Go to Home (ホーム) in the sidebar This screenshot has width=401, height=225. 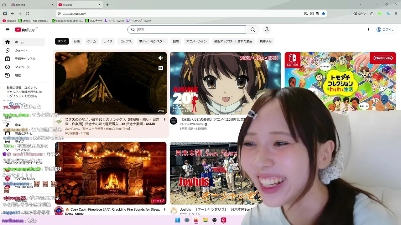[x=24, y=42]
